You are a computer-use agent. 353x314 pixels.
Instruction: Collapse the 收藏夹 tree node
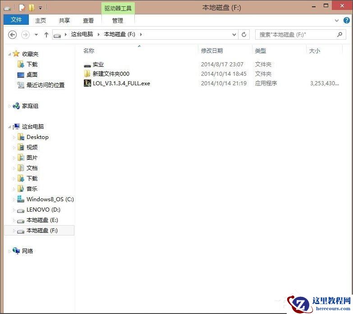pos(9,54)
